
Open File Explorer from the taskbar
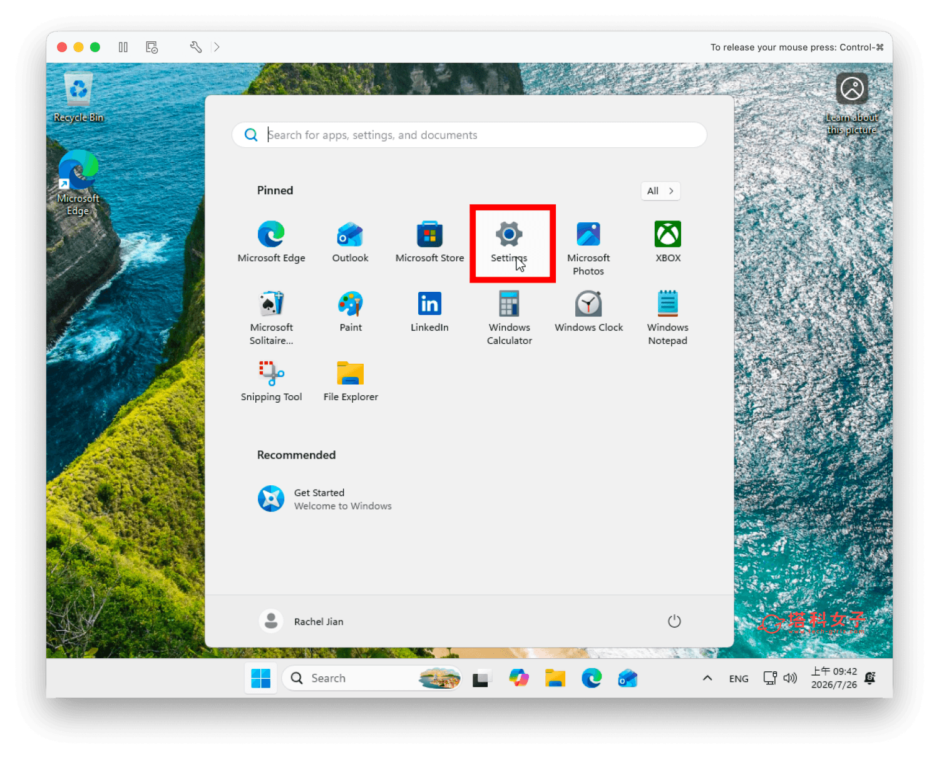click(x=555, y=678)
